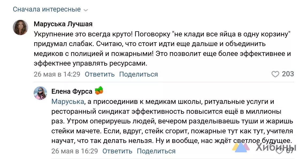The image size is (306, 159).
Task: Click the chevron next to "Сначала интересные"
Action: 86,10
